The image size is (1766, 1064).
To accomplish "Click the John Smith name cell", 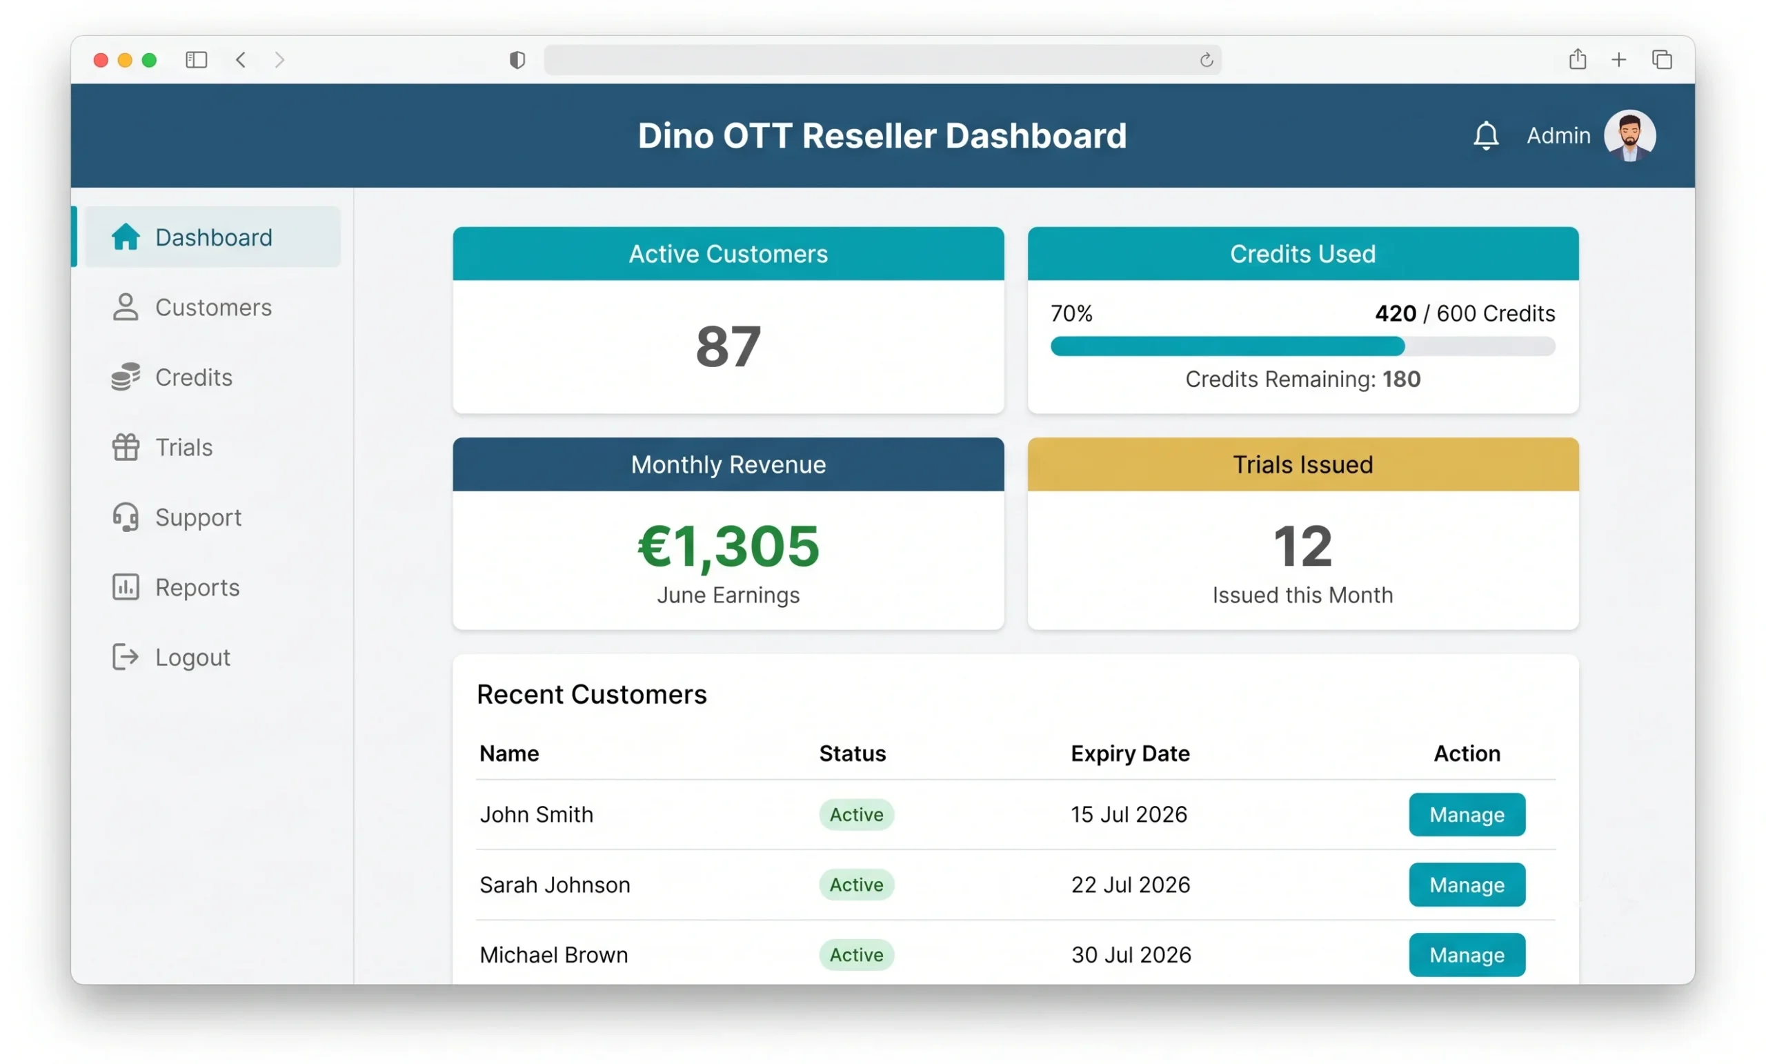I will pos(536,814).
